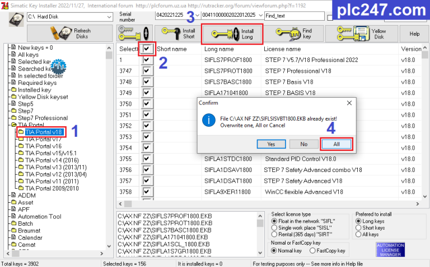Toggle checkbox for row 3747
The image size is (430, 267).
147,71
